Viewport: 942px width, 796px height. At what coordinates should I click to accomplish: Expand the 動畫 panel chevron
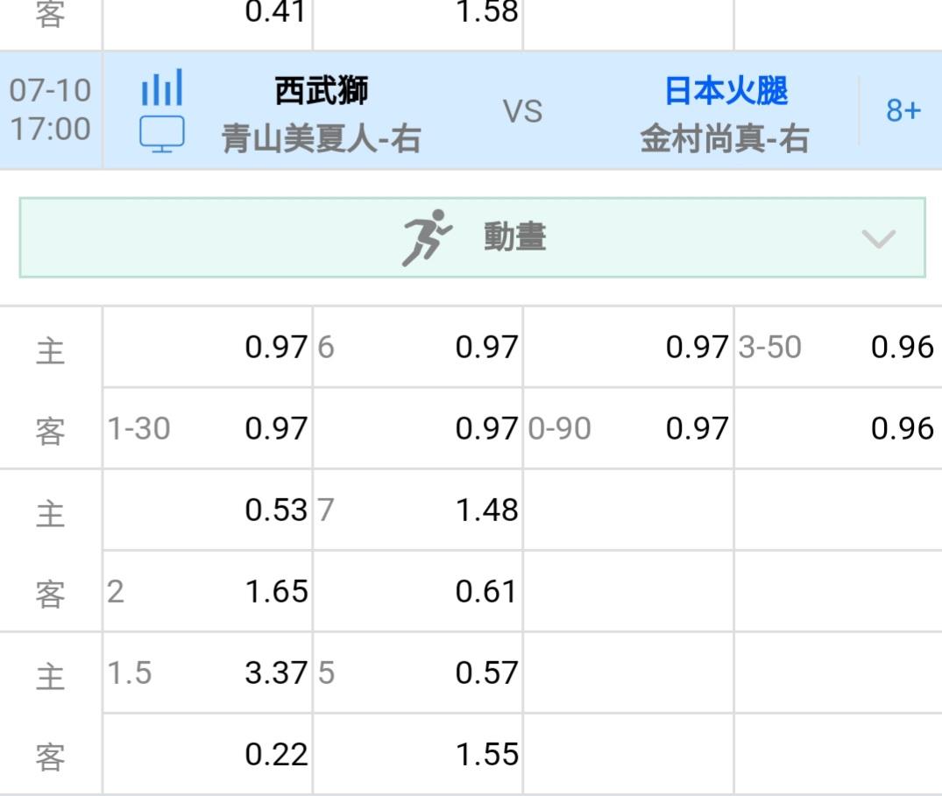(x=878, y=238)
